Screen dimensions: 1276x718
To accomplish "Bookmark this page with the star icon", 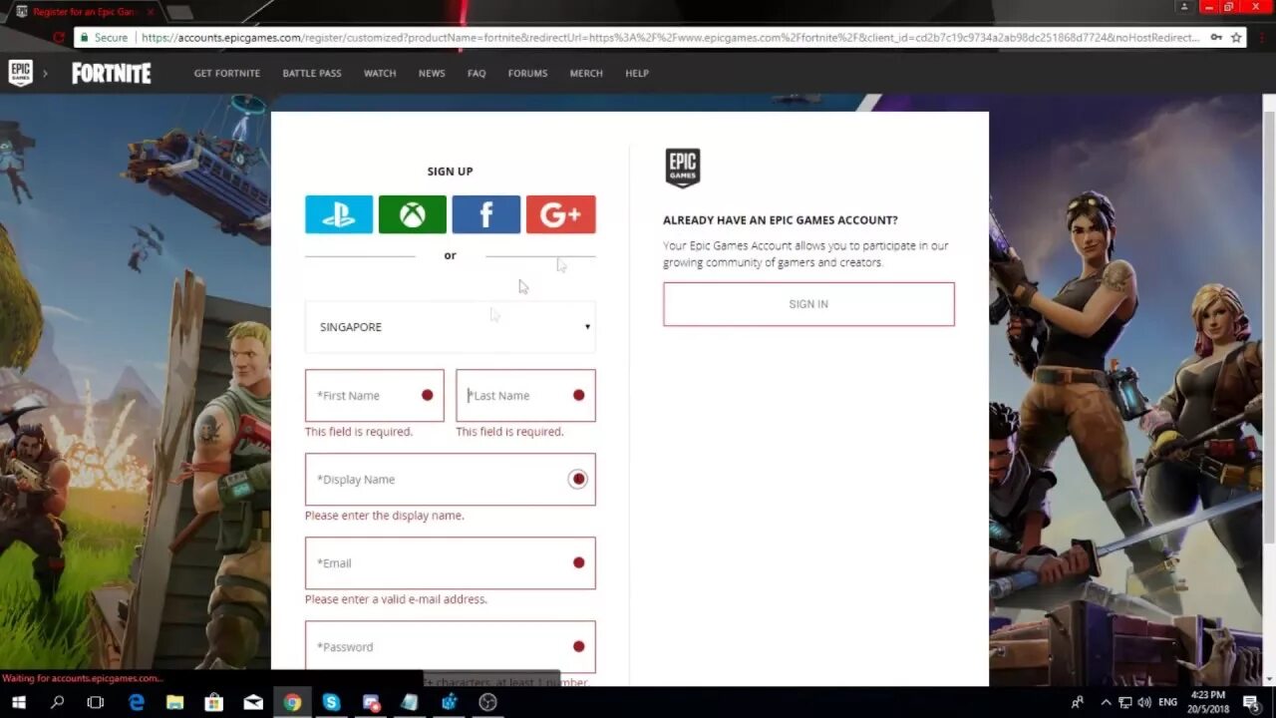I will tap(1236, 37).
